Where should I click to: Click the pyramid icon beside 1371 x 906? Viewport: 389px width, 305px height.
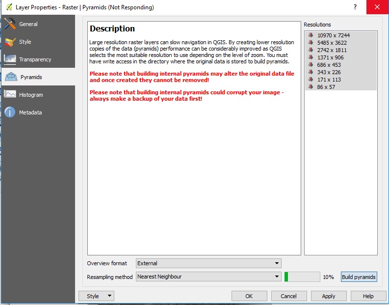(311, 57)
